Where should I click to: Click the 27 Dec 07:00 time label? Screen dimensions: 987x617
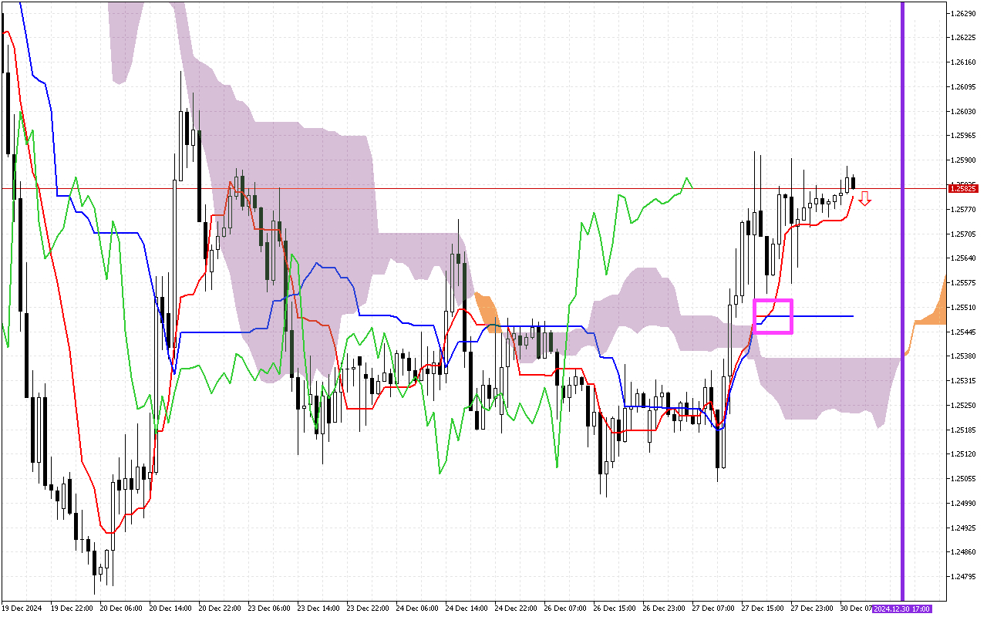713,609
